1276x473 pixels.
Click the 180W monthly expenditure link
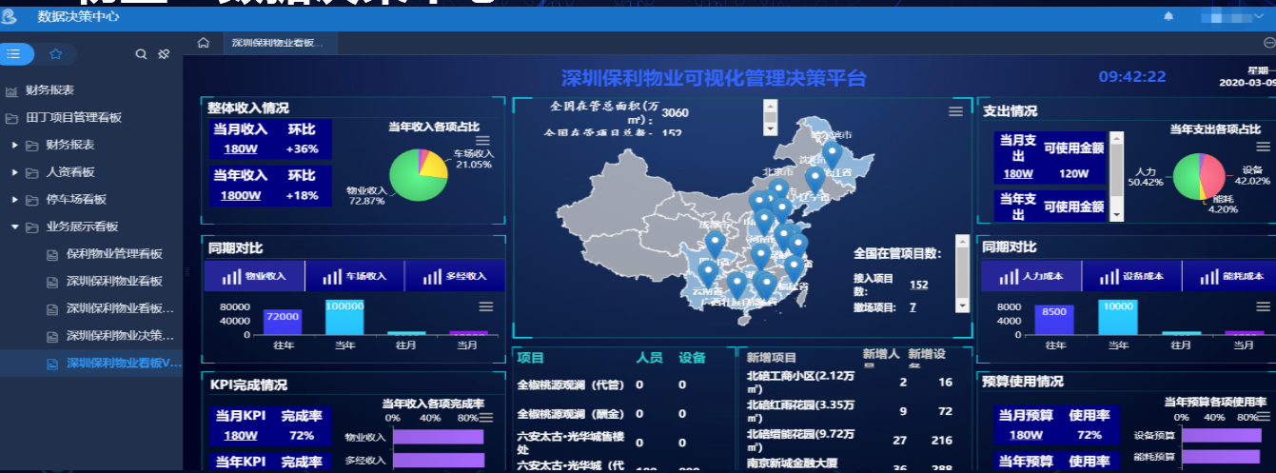point(1018,174)
